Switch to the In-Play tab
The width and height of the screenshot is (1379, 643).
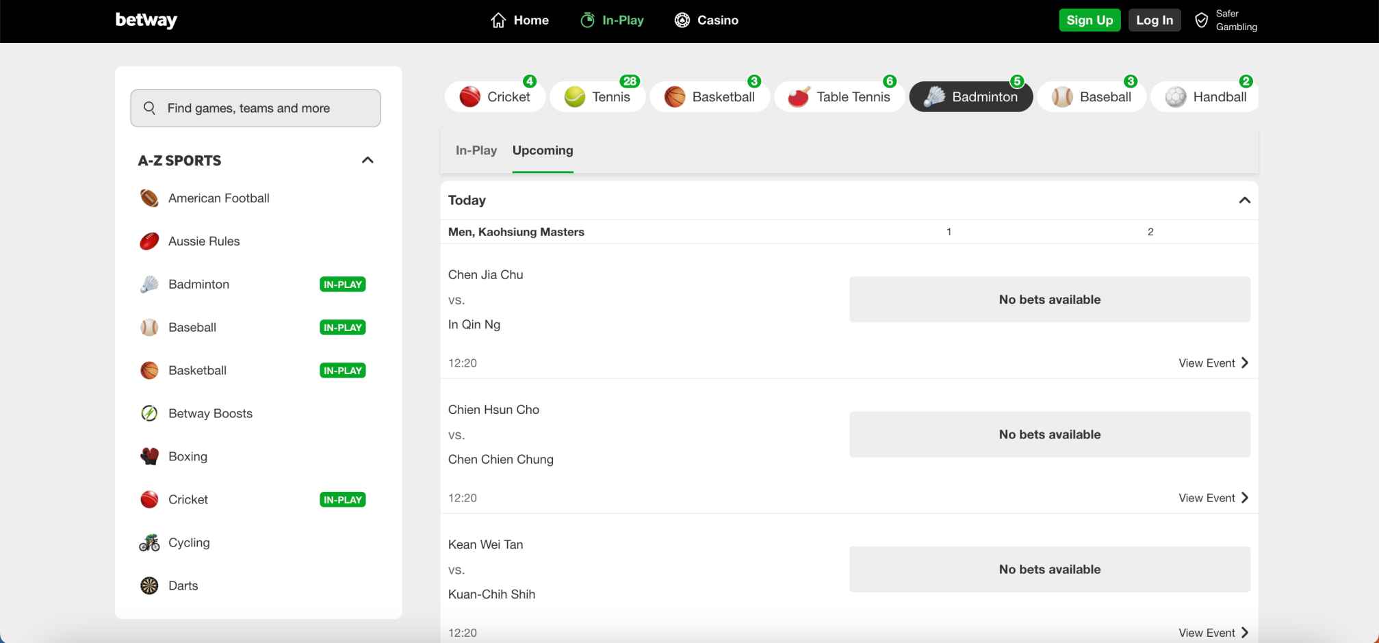tap(476, 150)
